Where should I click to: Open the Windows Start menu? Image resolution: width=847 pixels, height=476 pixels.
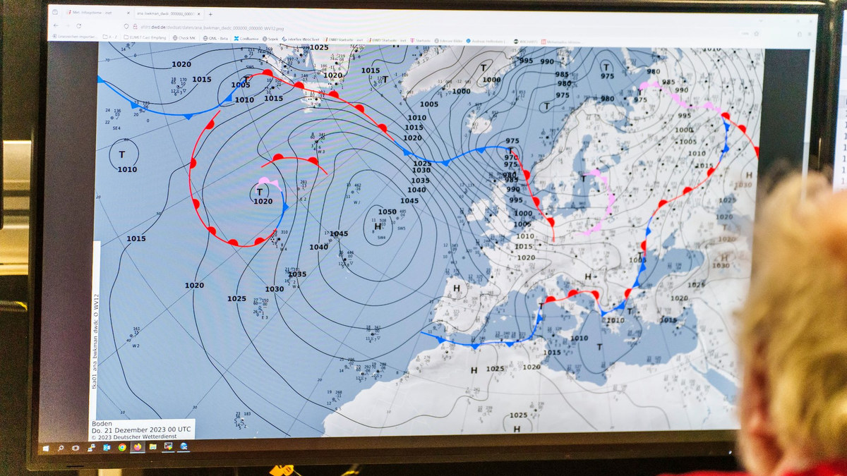pyautogui.click(x=46, y=448)
